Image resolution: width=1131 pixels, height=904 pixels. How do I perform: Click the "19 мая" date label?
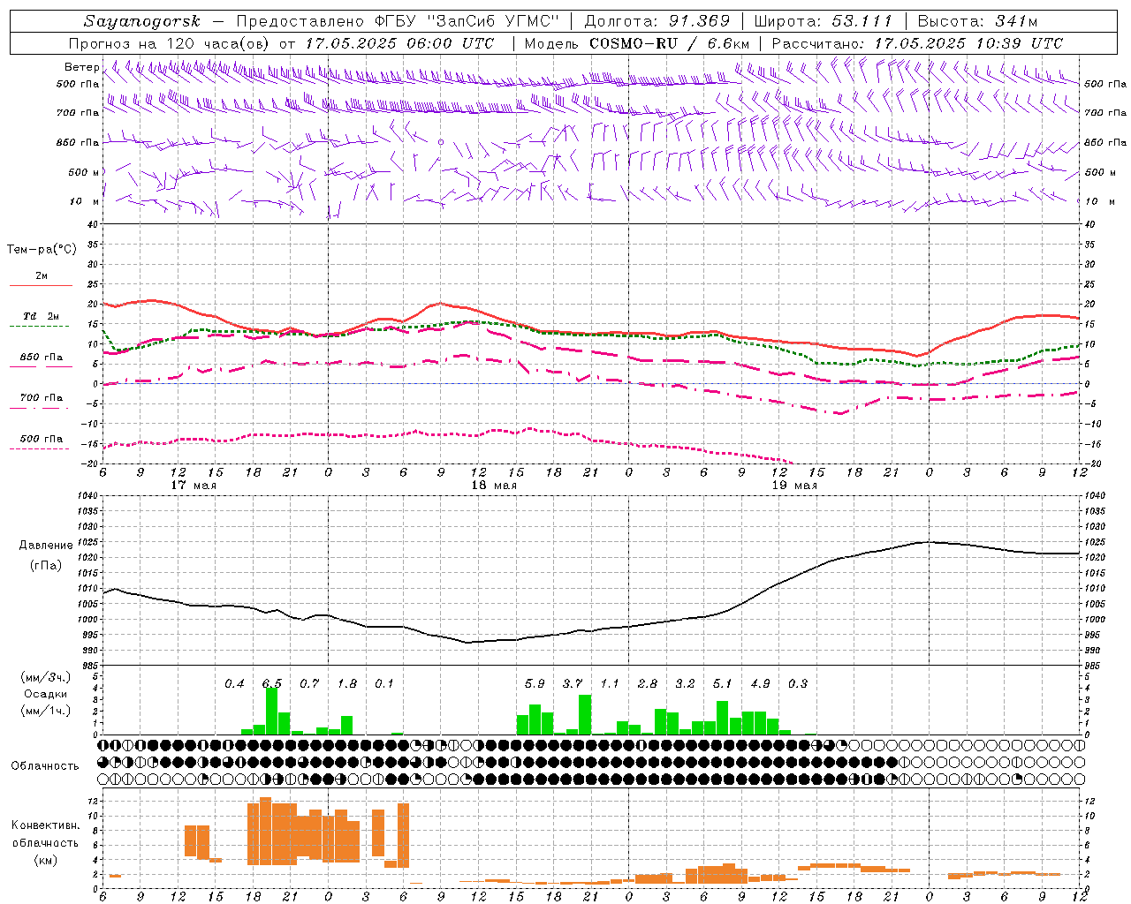pos(794,486)
